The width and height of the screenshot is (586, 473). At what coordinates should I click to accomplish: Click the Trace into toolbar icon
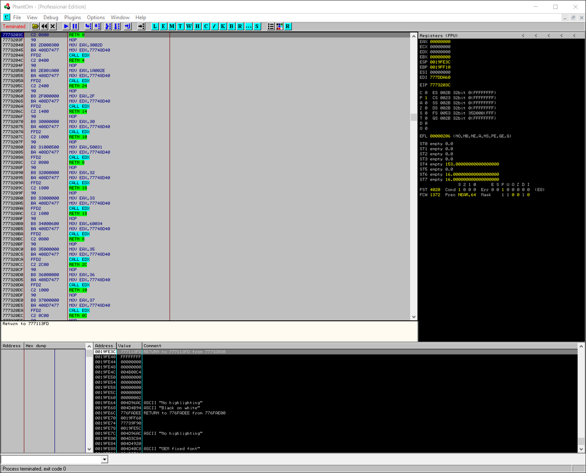pyautogui.click(x=108, y=26)
